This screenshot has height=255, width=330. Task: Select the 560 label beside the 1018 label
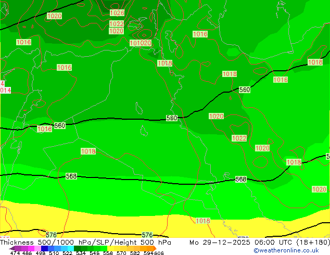[x=59, y=125]
